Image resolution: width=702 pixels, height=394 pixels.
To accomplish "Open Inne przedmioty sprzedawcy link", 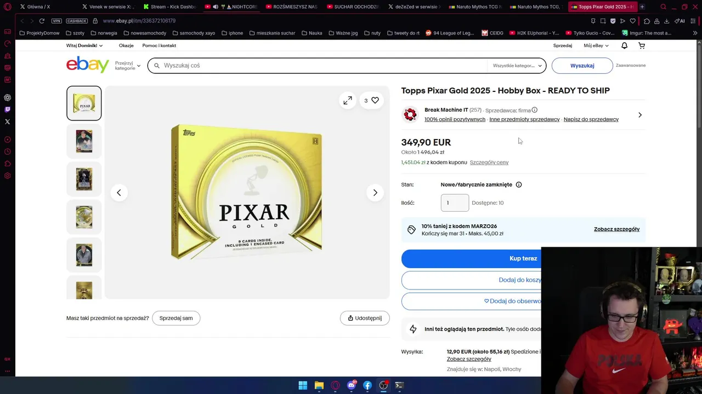I will coord(524,119).
